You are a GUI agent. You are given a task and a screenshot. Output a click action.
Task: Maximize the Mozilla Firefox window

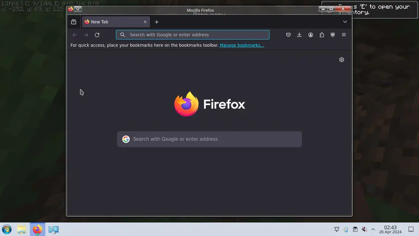click(331, 9)
